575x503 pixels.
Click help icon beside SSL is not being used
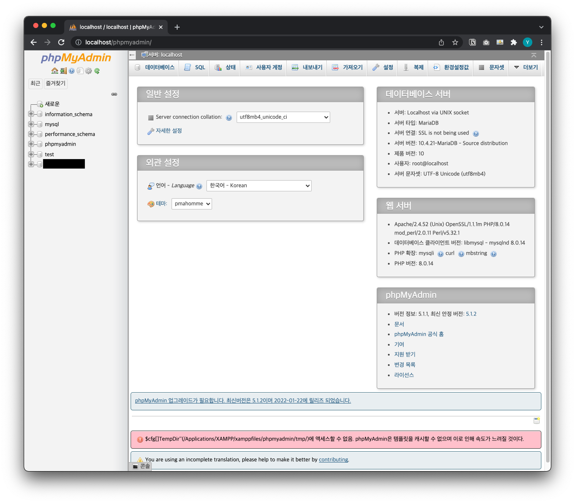[476, 134]
